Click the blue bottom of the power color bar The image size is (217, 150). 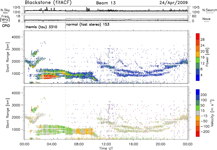click(198, 78)
